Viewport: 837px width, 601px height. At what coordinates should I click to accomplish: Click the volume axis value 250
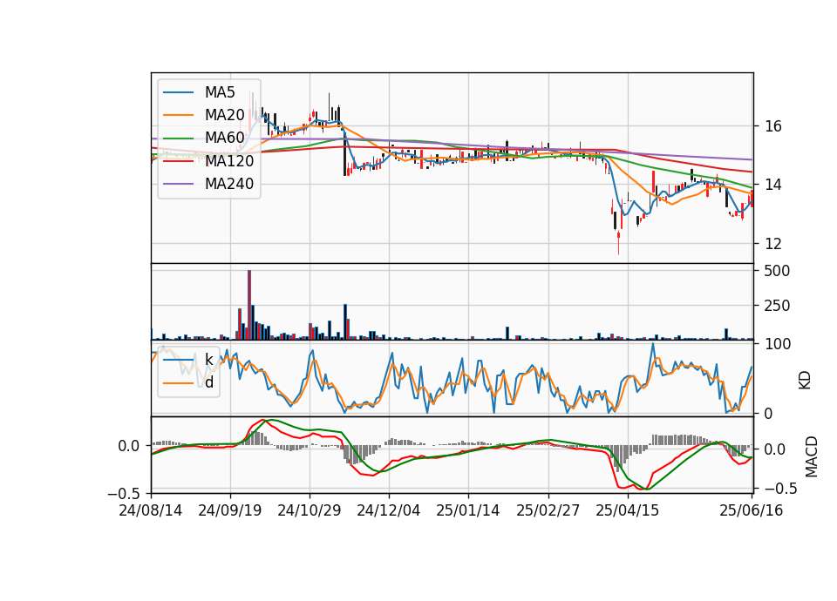click(x=777, y=306)
